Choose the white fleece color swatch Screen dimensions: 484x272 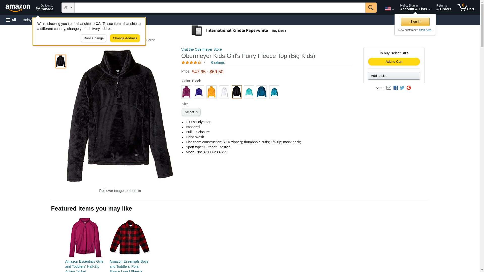pos(224,92)
